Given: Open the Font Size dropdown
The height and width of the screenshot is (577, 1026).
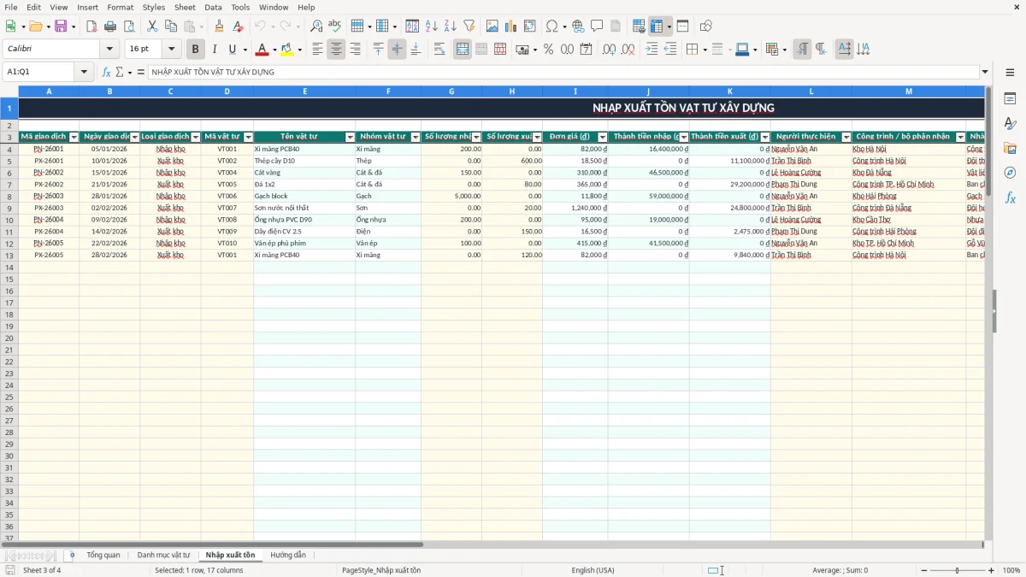Looking at the screenshot, I should coord(172,50).
